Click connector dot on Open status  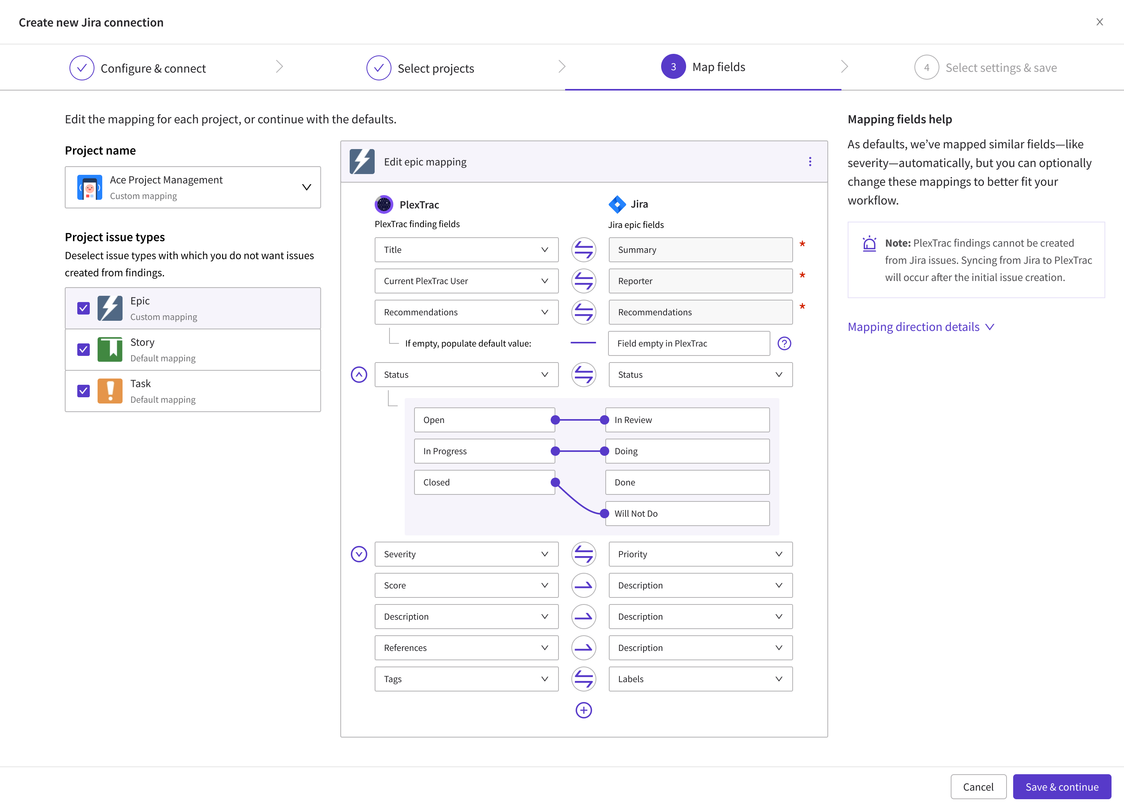click(x=555, y=419)
